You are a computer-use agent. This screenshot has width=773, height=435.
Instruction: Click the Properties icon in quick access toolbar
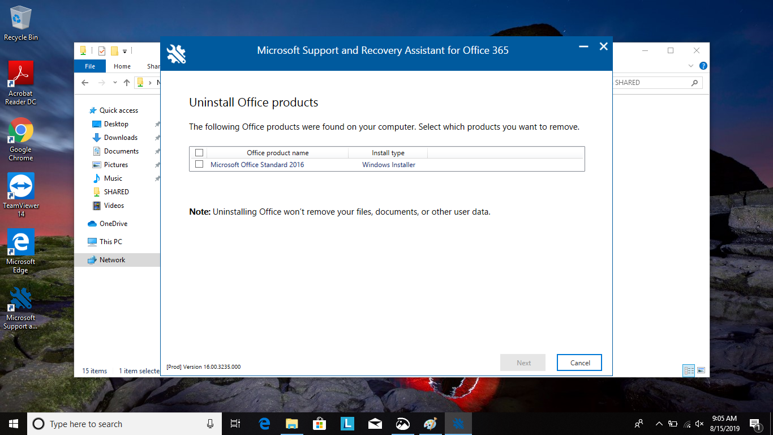pyautogui.click(x=102, y=51)
